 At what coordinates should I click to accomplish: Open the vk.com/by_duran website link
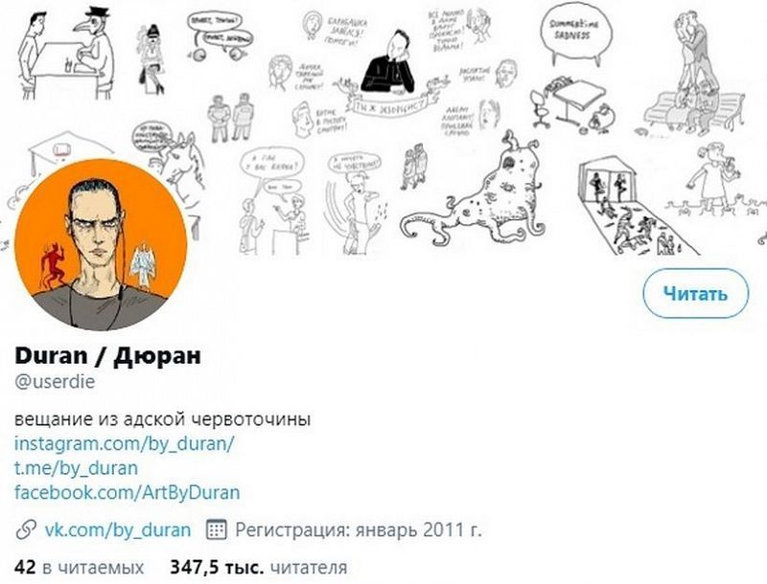(x=117, y=529)
